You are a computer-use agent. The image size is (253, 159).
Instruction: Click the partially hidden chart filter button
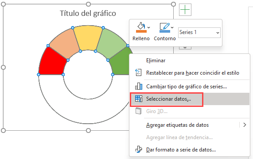pyautogui.click(x=185, y=47)
